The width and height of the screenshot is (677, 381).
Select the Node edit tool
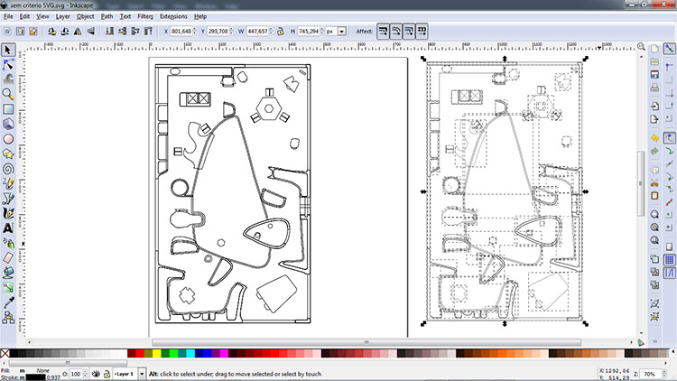(x=8, y=65)
